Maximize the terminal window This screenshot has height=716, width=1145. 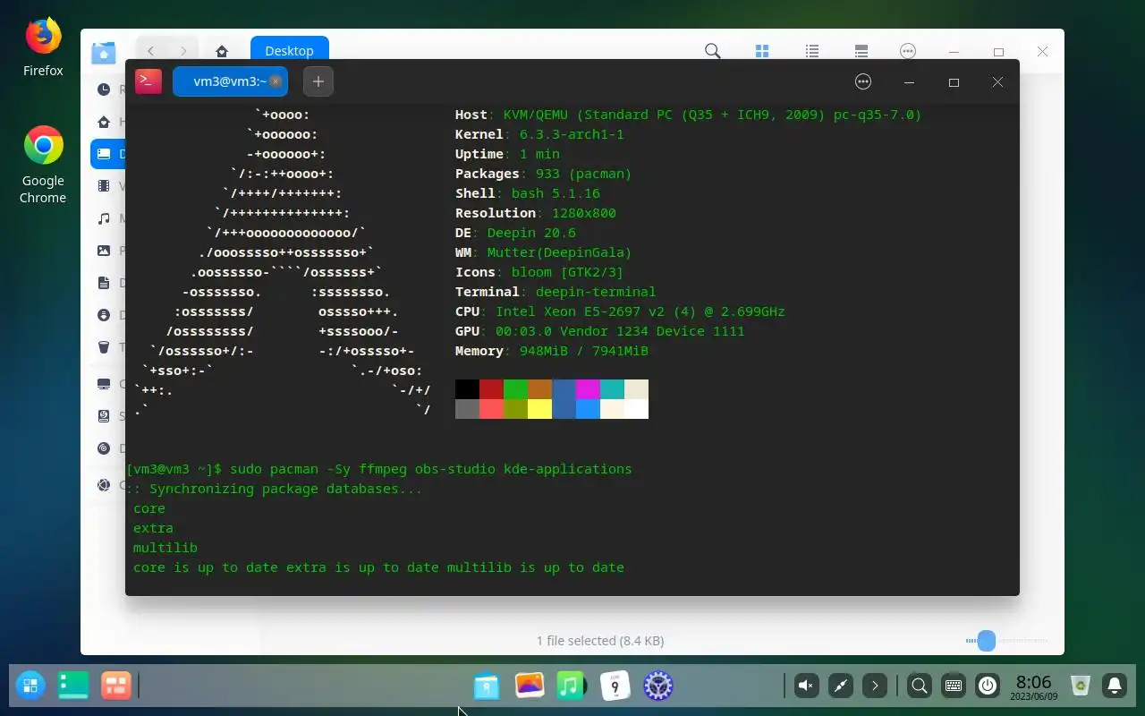[x=954, y=81]
